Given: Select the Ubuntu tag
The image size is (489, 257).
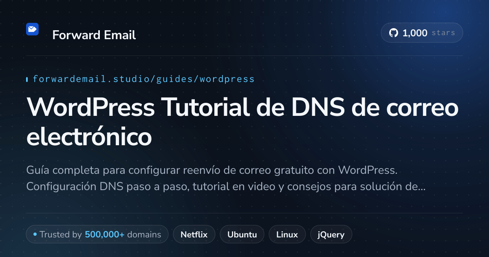Looking at the screenshot, I should 242,235.
